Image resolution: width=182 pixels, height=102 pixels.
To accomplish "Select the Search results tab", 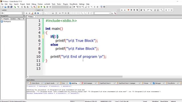I will tap(50, 83).
